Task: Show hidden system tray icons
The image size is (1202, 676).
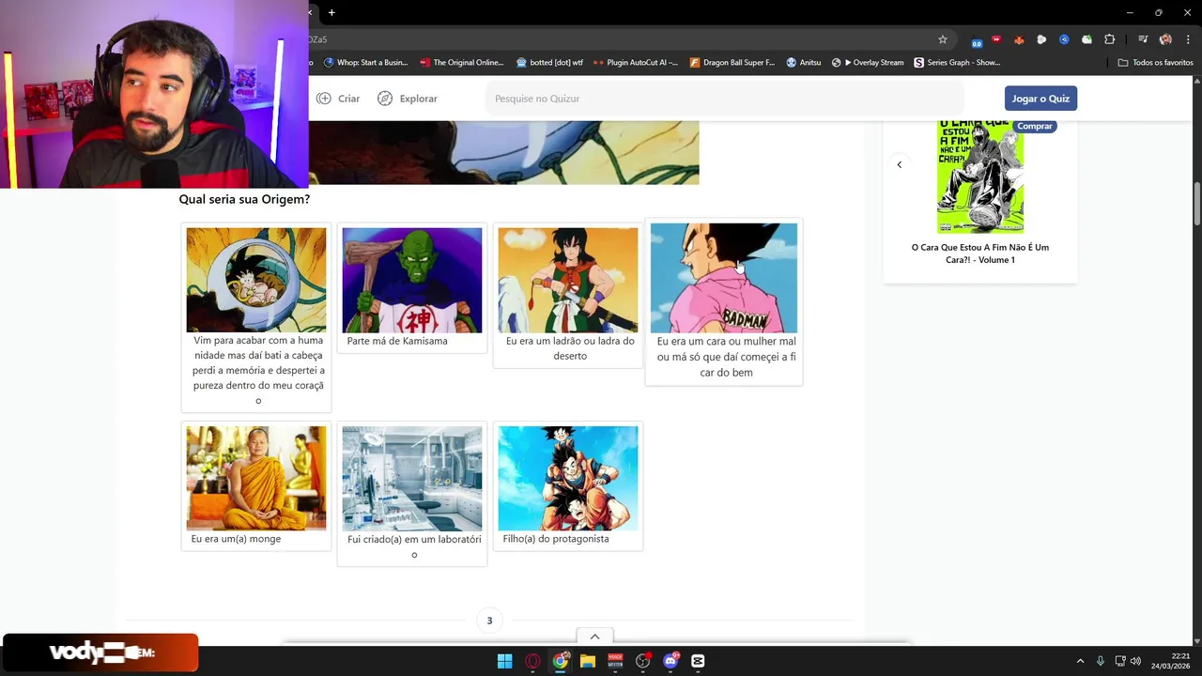Action: [1080, 661]
